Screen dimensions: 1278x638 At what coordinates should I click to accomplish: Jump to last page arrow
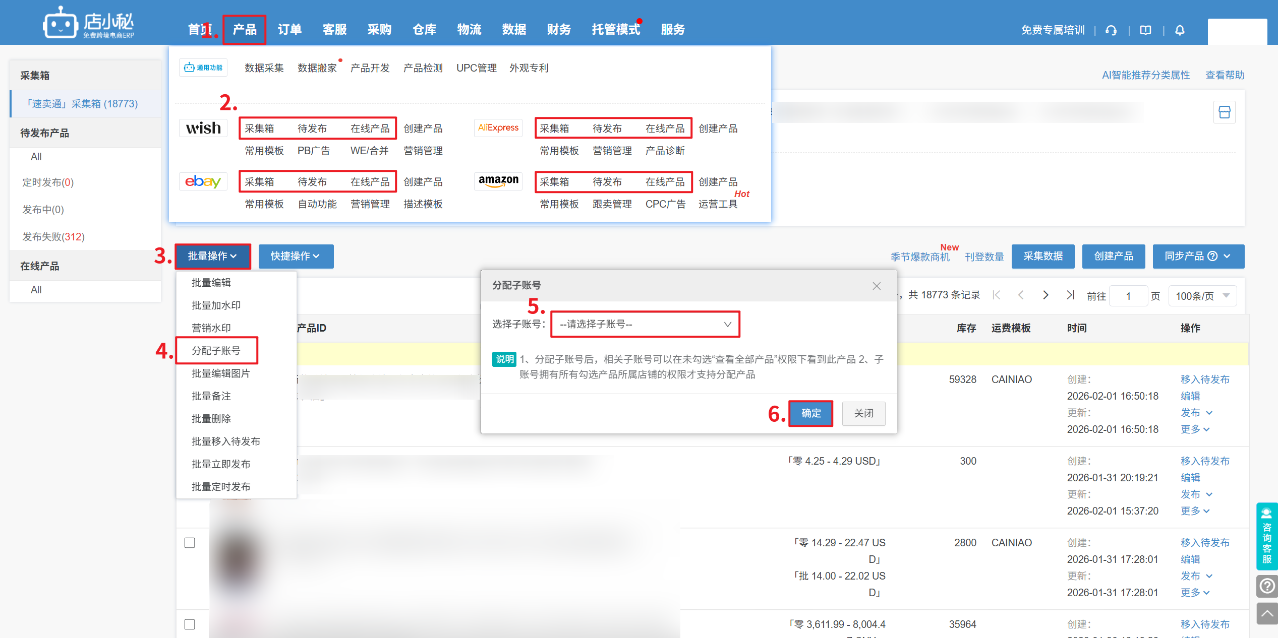coord(1070,295)
